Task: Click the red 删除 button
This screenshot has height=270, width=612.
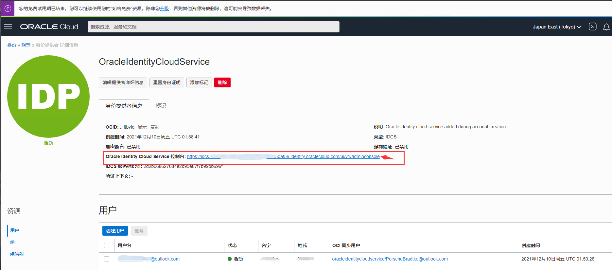Action: pyautogui.click(x=222, y=82)
